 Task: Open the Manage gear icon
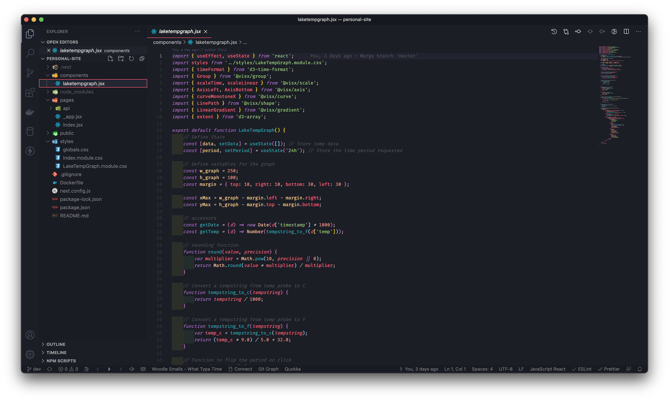tap(30, 354)
